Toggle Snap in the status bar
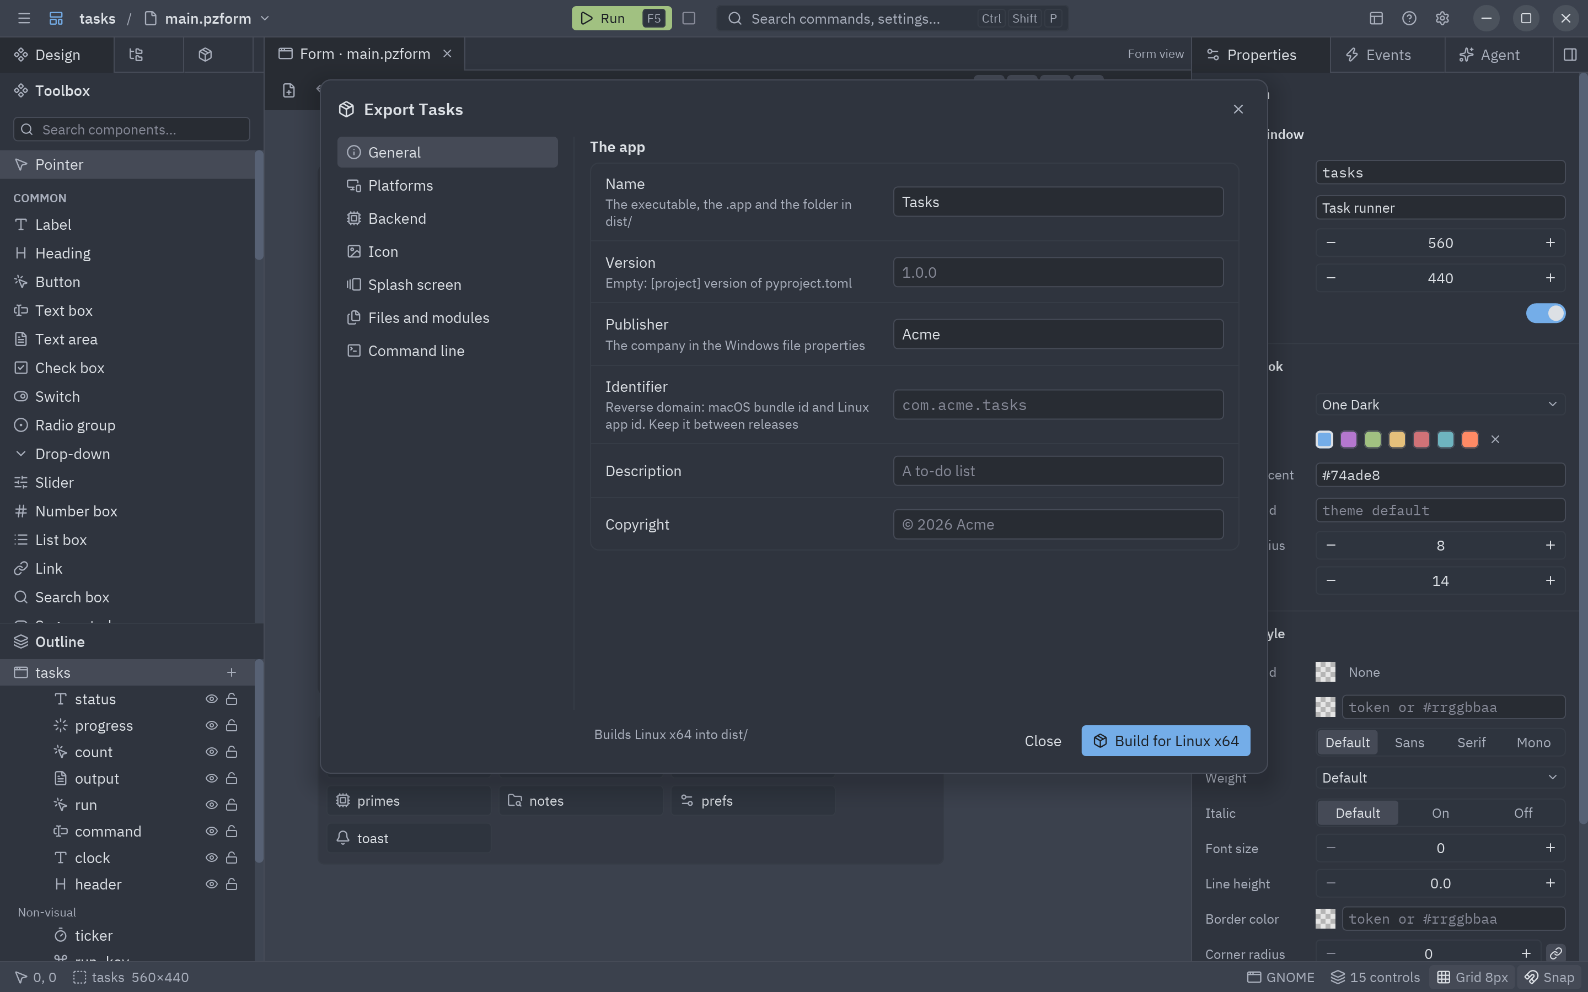The width and height of the screenshot is (1588, 992). (x=1549, y=977)
